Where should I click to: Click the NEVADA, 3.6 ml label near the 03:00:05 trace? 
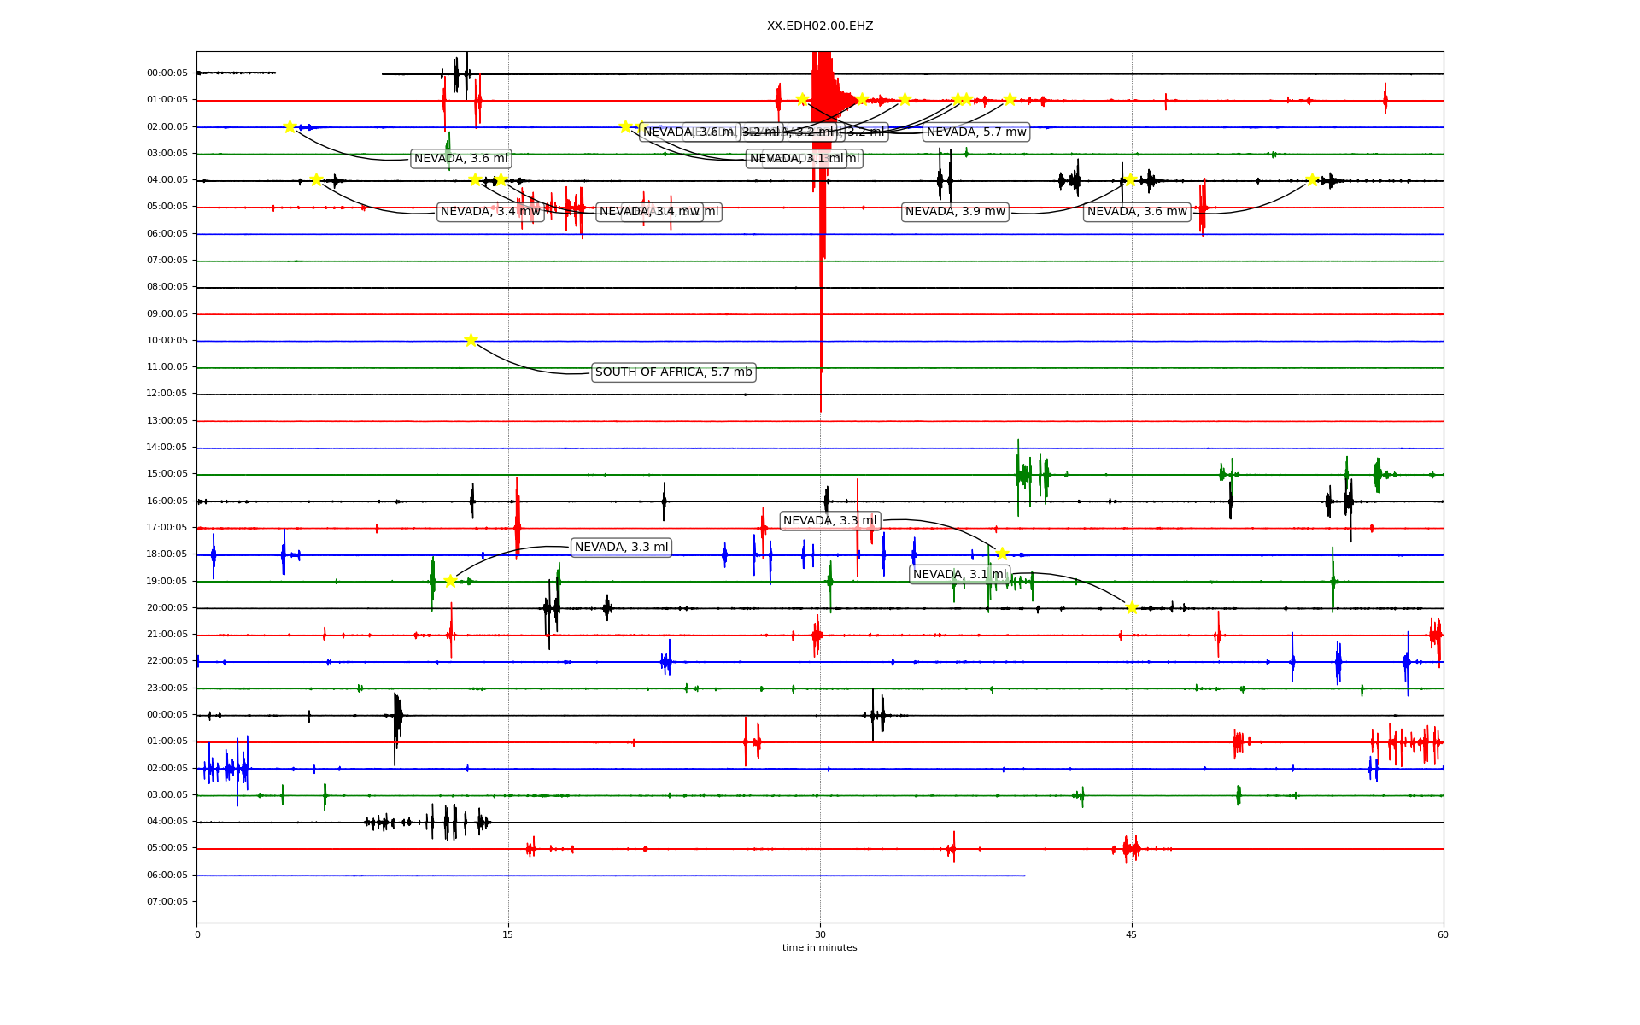pyautogui.click(x=460, y=159)
